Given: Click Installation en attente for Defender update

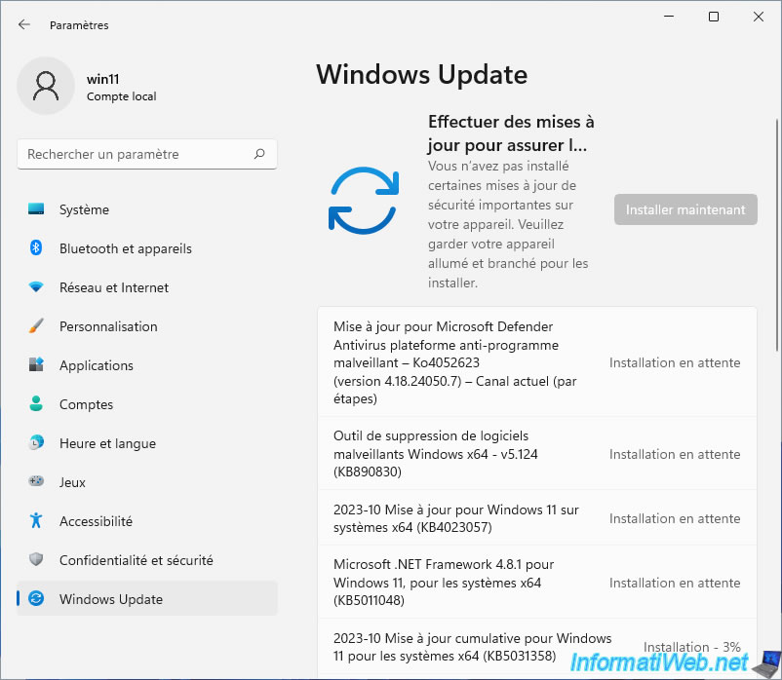Looking at the screenshot, I should (675, 362).
